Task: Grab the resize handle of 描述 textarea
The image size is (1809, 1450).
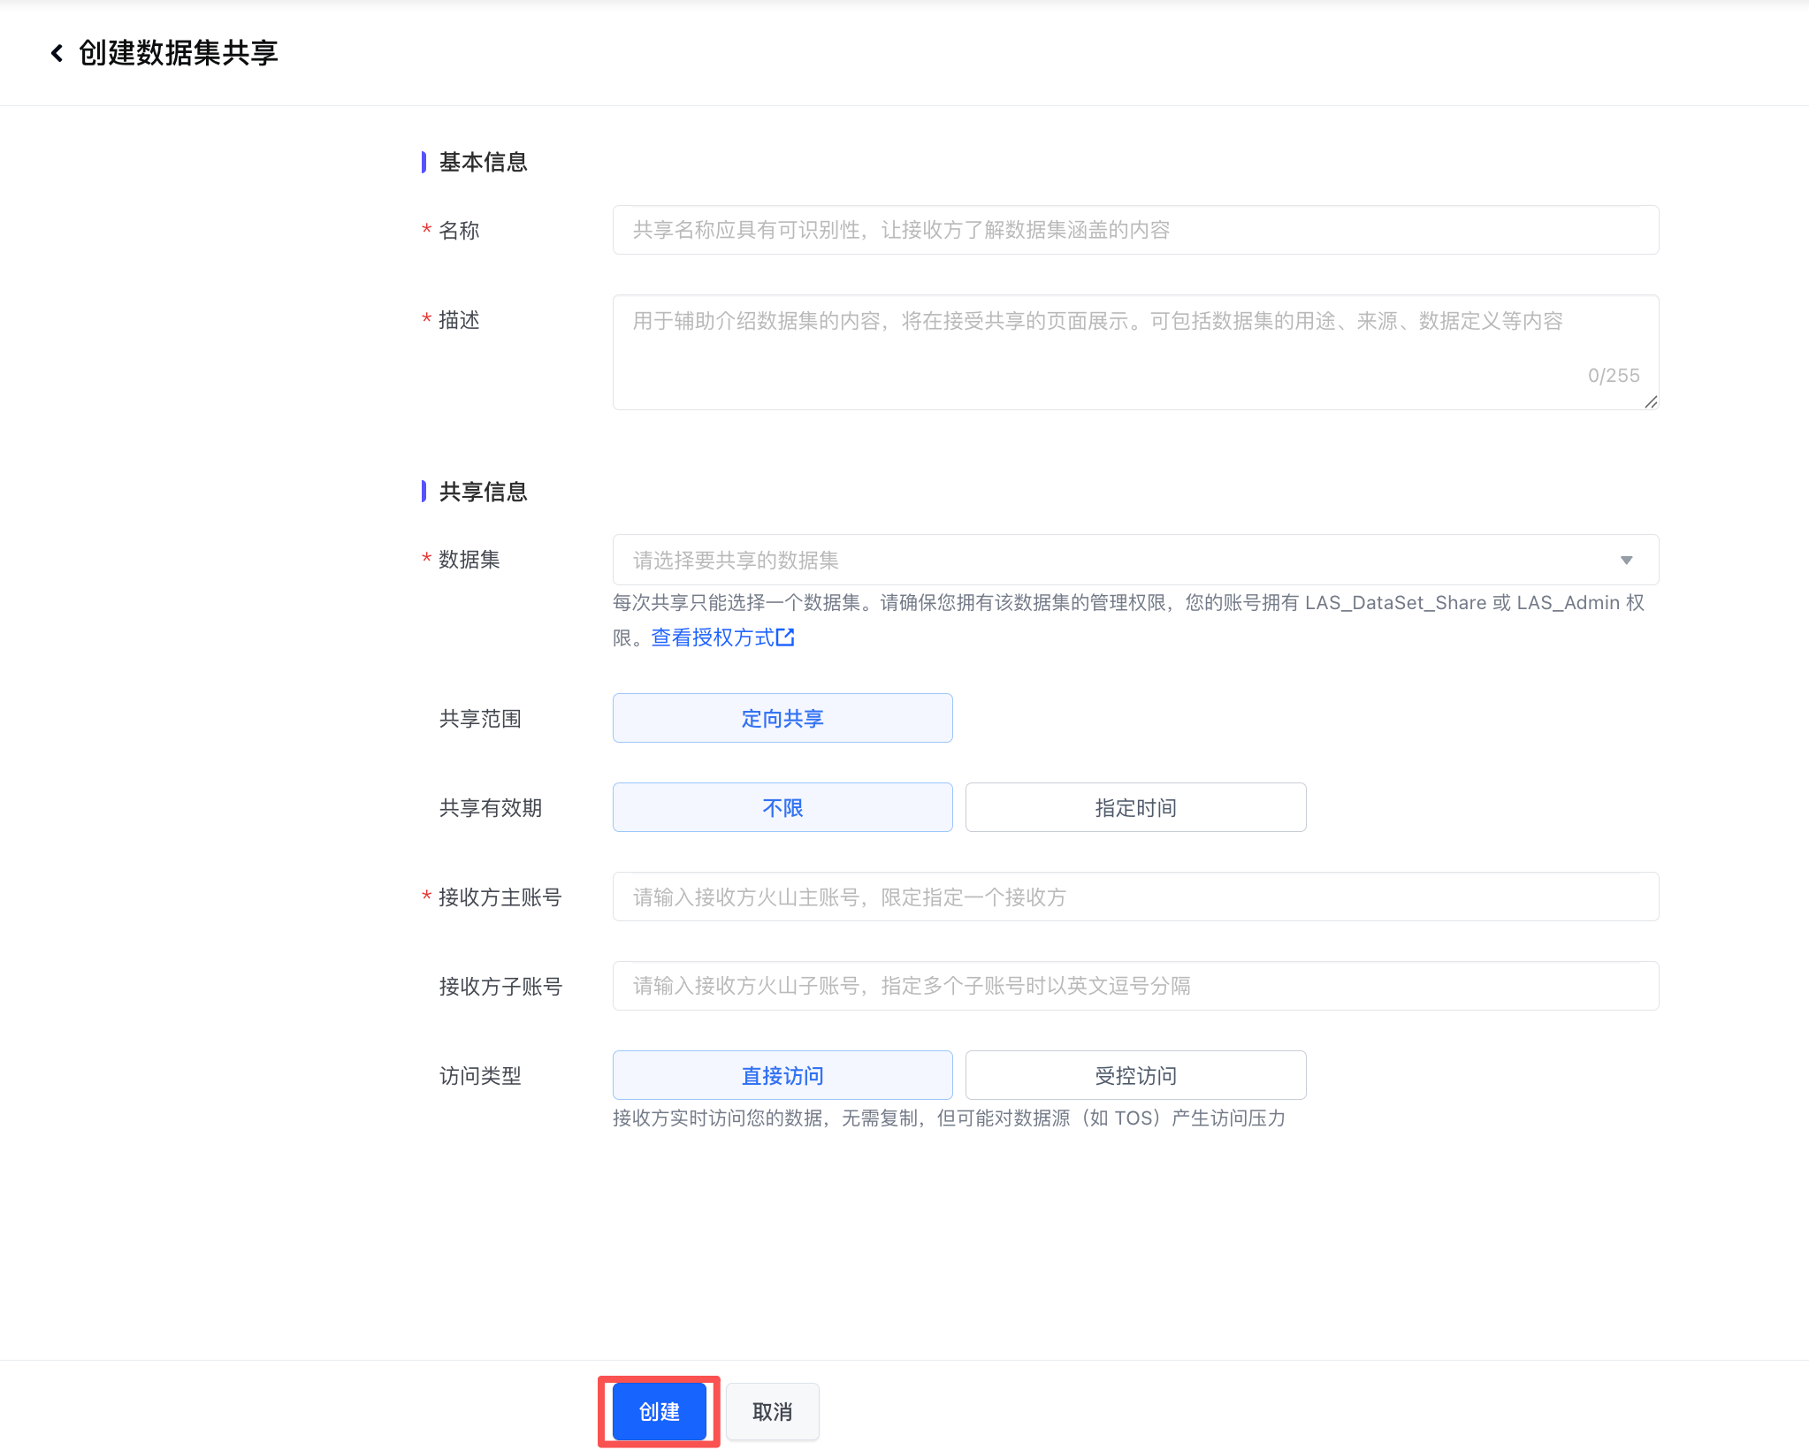Action: click(x=1651, y=402)
